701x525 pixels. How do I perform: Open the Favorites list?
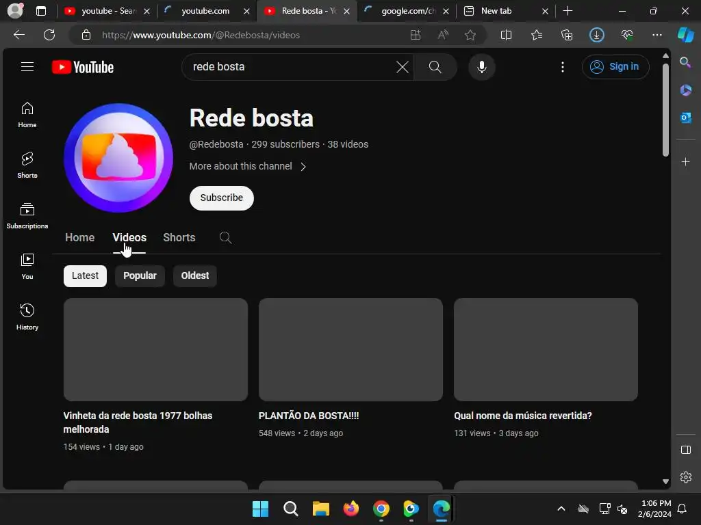[x=537, y=35]
